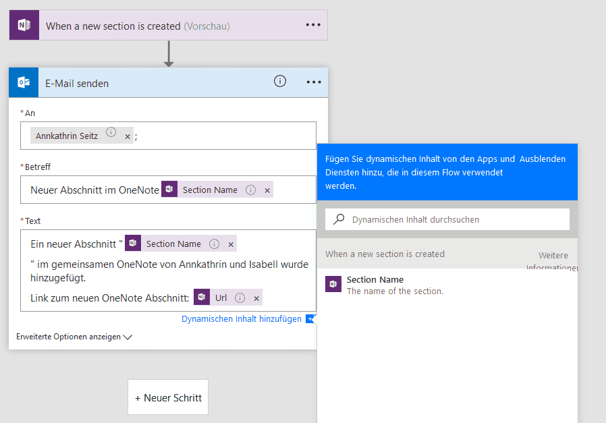Click the Outlook icon on E-Mail senden
Image resolution: width=606 pixels, height=423 pixels.
tap(24, 82)
